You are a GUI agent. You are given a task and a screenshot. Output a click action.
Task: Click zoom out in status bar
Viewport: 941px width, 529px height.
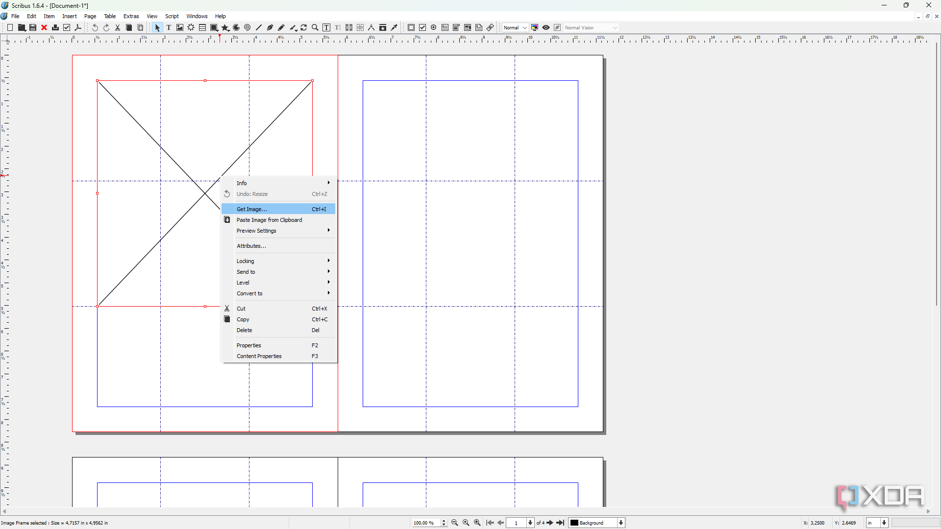pos(454,523)
